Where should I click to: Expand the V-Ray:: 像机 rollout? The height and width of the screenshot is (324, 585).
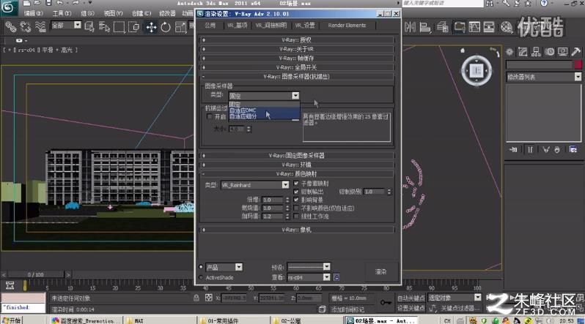297,230
